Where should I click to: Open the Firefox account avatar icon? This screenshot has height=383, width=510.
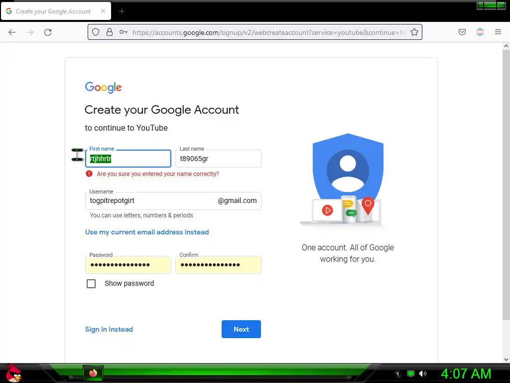[x=480, y=32]
